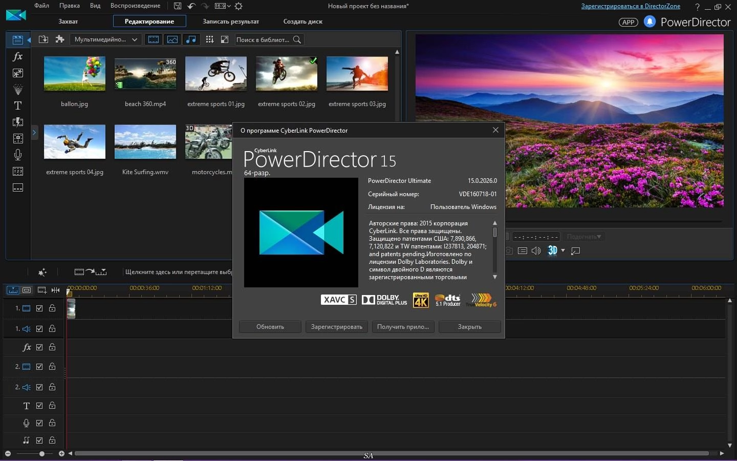Screen dimensions: 737x461
Task: Click the timeline zoom slider handle
Action: [x=42, y=454]
